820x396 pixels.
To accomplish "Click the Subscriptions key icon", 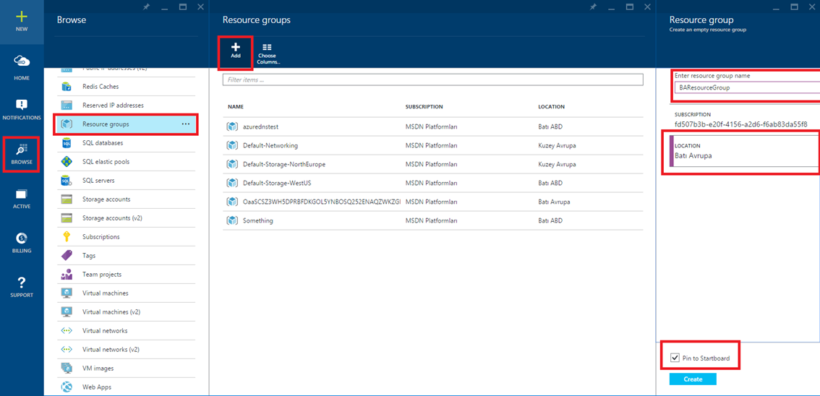I will [67, 236].
